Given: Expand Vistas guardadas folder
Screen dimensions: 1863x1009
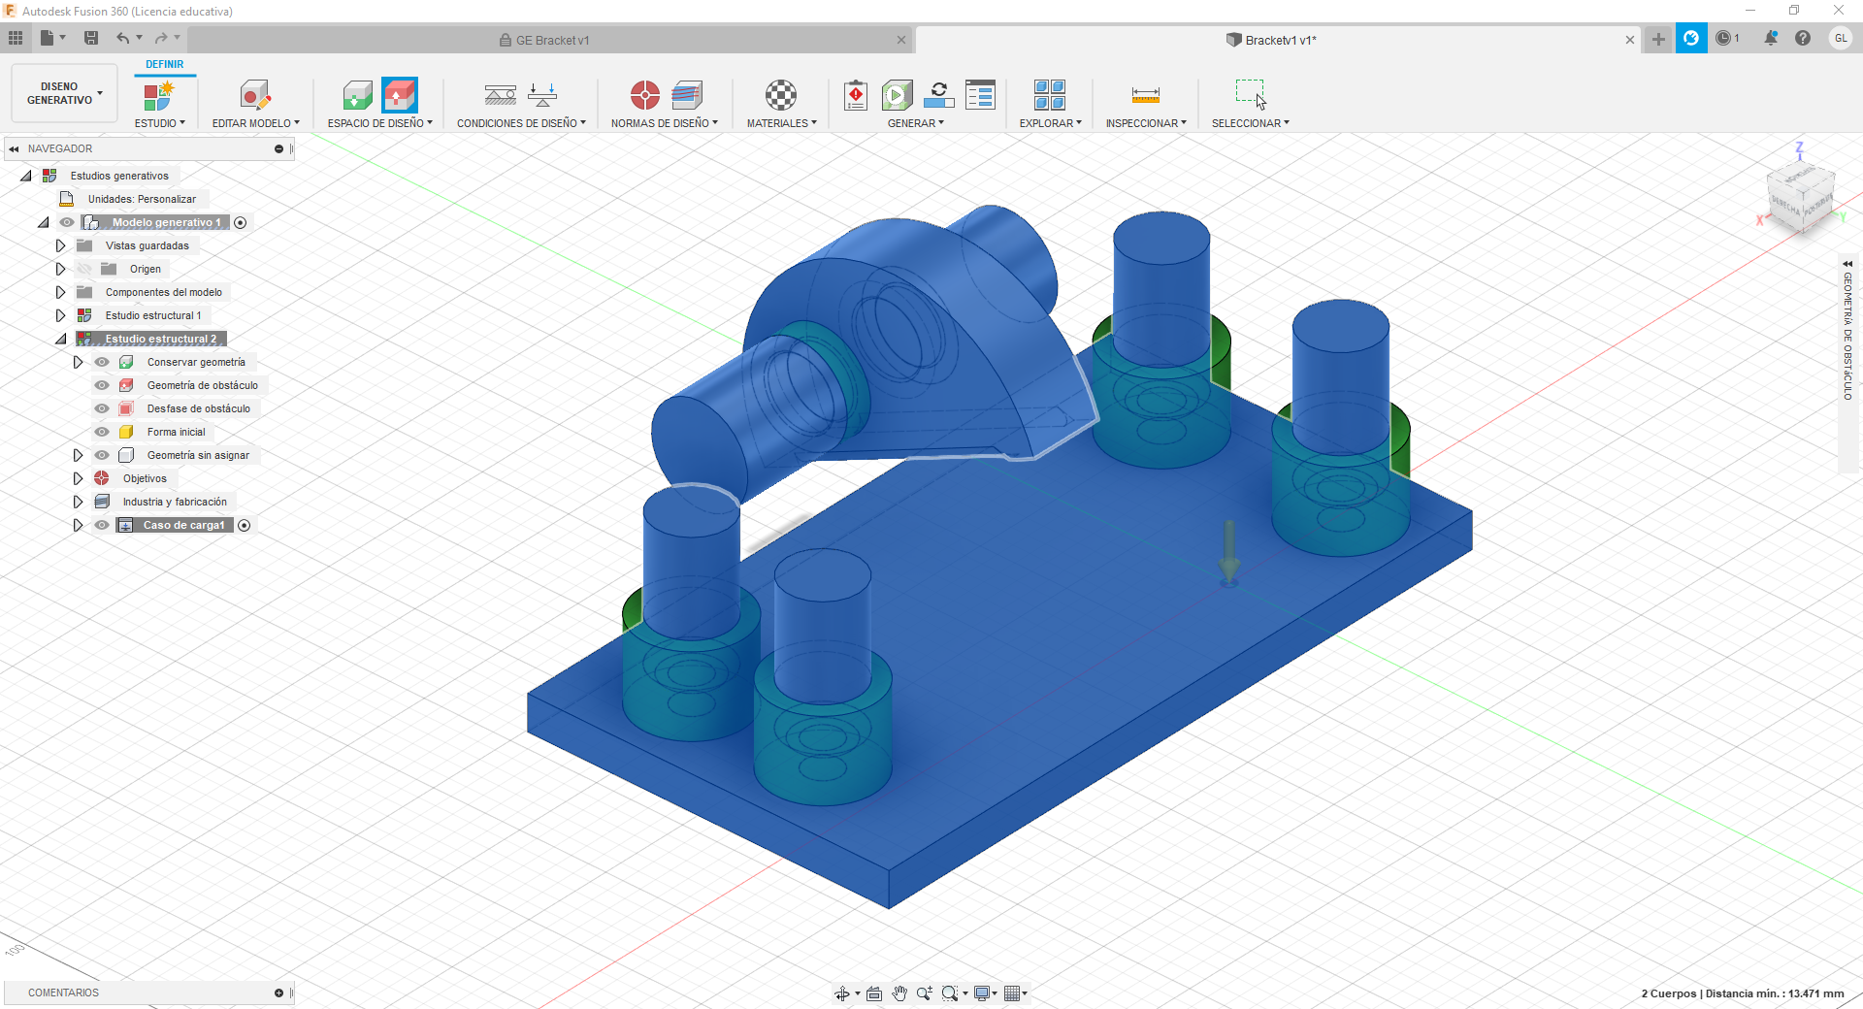Looking at the screenshot, I should click(x=60, y=245).
